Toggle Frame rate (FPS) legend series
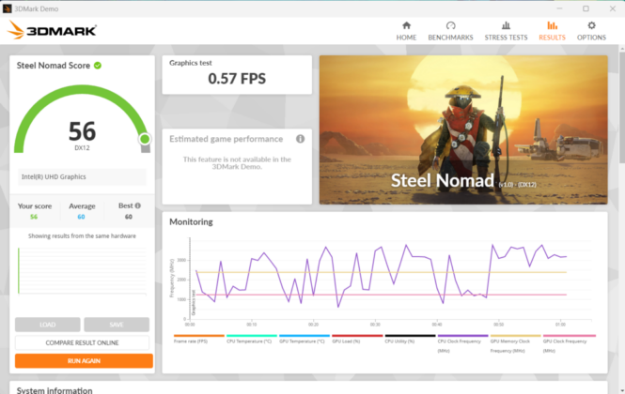Screen dimensions: 625x394 (198, 339)
